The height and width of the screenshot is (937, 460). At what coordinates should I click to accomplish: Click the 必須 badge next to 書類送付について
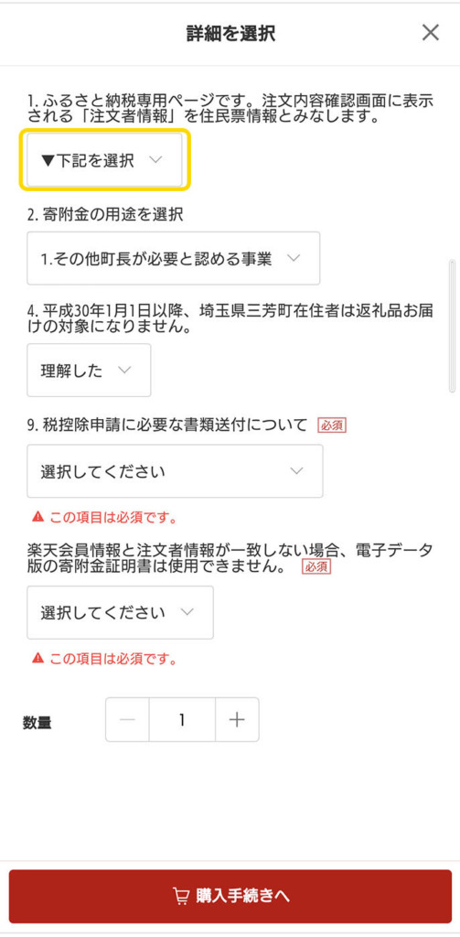[x=332, y=425]
